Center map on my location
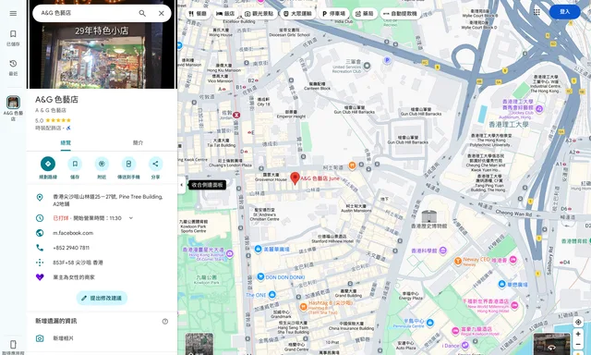The width and height of the screenshot is (591, 355). [578, 322]
